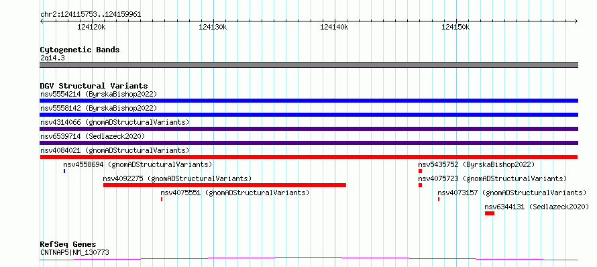Click the ruler's right arrowhead
This screenshot has width=597, height=267.
coord(576,21)
